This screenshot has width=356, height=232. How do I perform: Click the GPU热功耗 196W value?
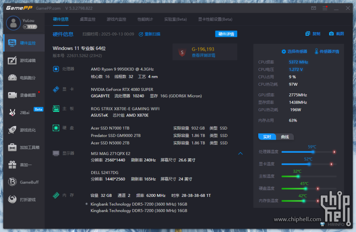pyautogui.click(x=296, y=110)
